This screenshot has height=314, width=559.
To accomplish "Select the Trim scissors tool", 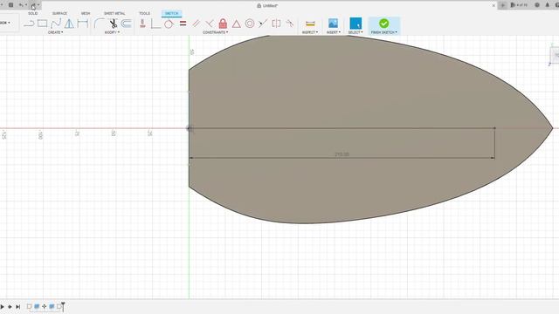I will [x=113, y=24].
